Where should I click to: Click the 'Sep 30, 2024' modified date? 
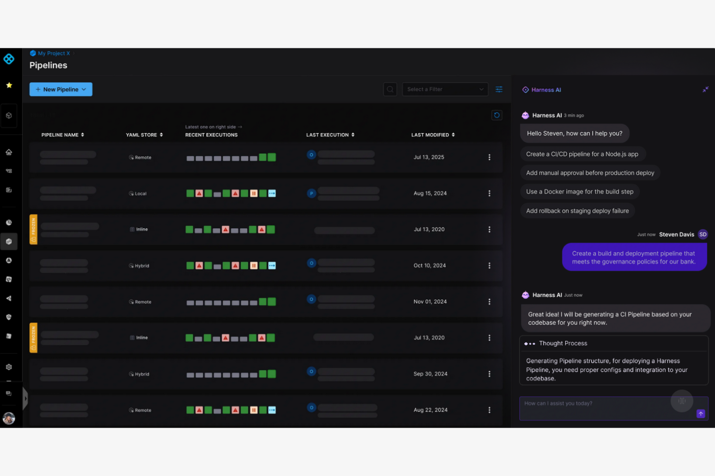[x=430, y=374]
